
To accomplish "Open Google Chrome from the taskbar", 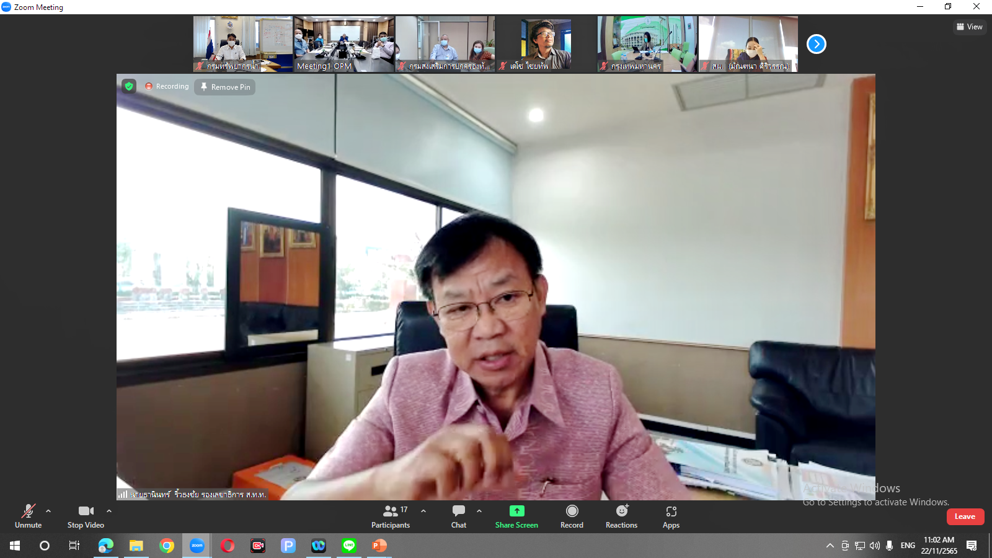I will 166,546.
